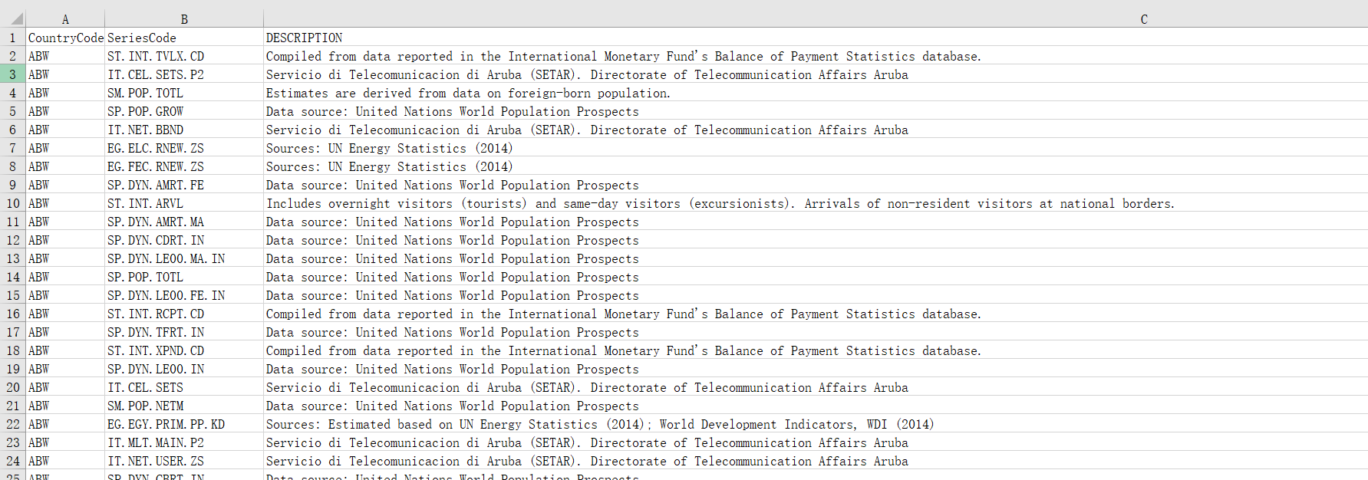Select column B header

tap(184, 19)
